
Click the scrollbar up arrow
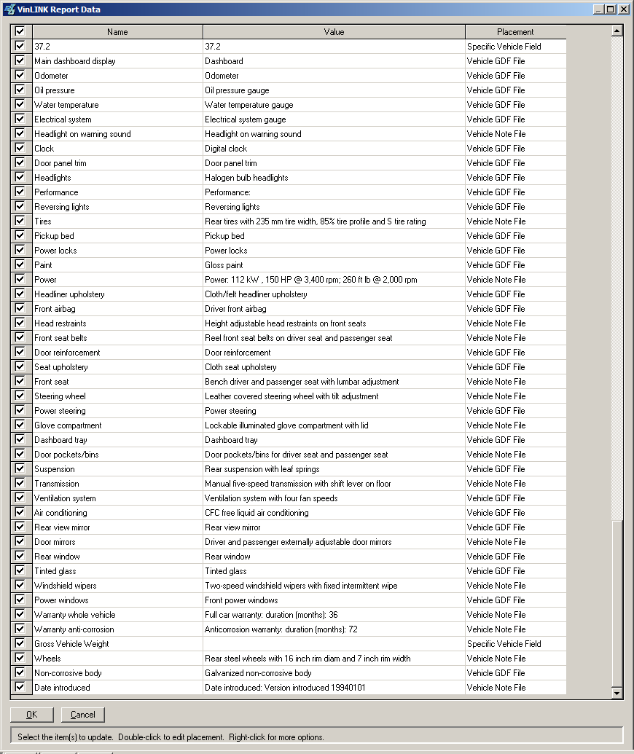617,31
